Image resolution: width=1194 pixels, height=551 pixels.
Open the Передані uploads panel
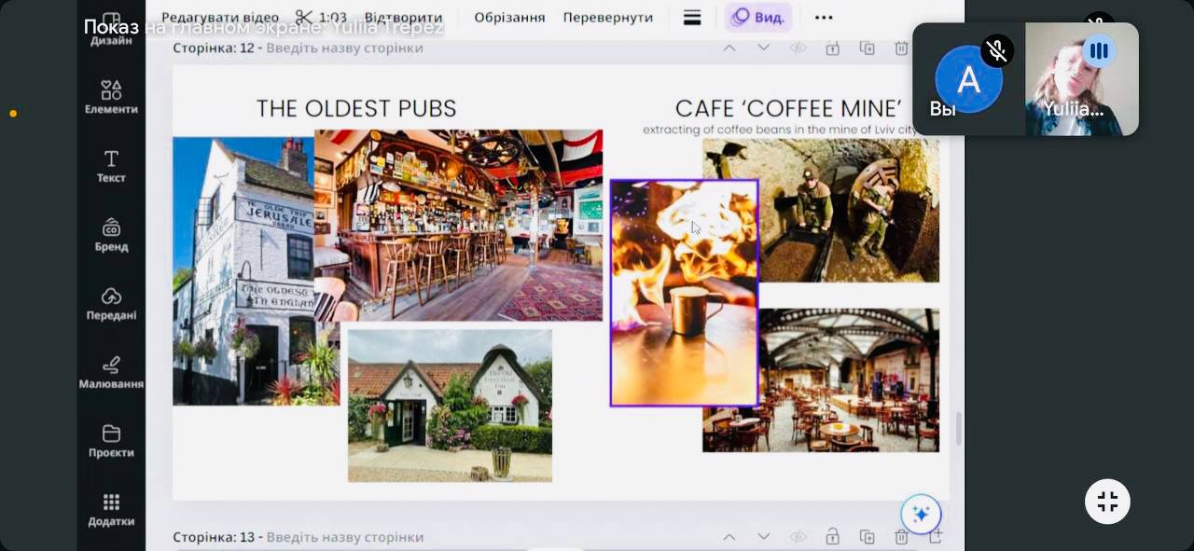click(x=111, y=305)
